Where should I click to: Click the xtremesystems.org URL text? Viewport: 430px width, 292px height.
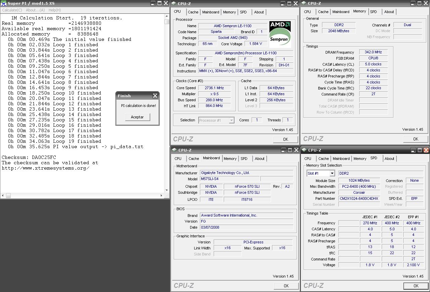point(46,168)
